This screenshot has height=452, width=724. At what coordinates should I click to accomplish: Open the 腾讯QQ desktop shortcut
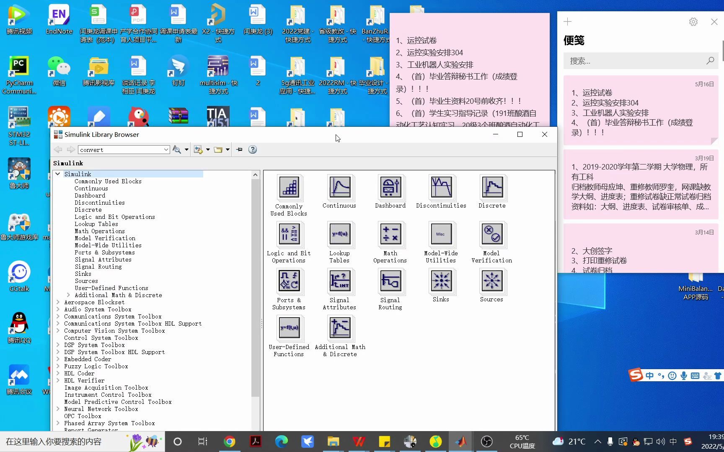(x=19, y=328)
